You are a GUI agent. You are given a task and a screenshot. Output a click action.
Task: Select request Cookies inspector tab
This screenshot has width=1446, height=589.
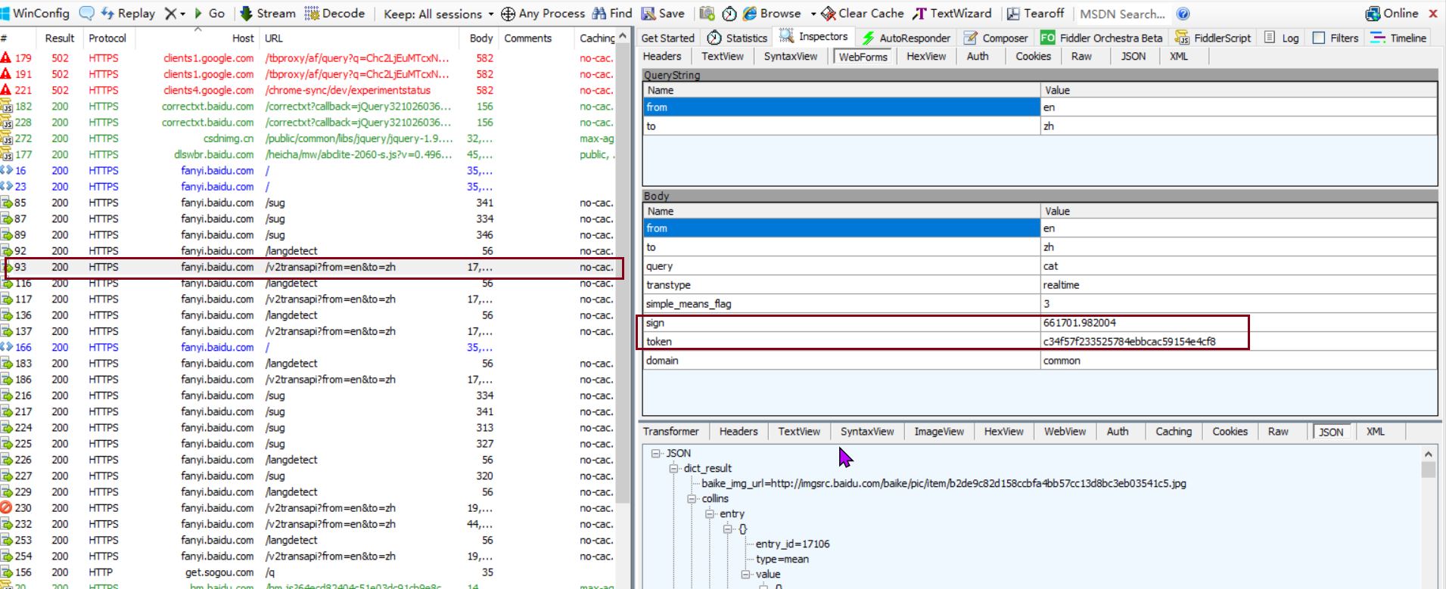[x=1033, y=56]
